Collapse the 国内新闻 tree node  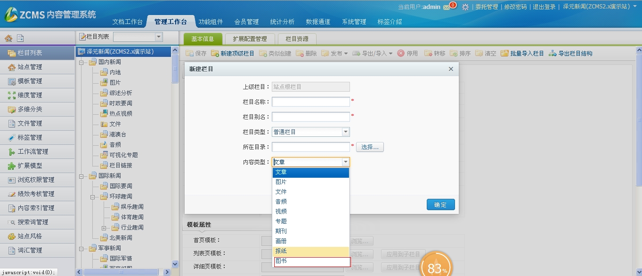click(x=81, y=62)
